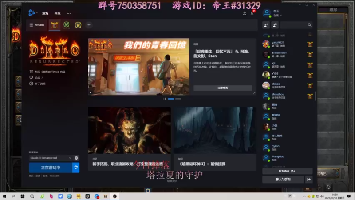Click the 立即观看 watch now button
This screenshot has width=355, height=200.
pos(223,88)
